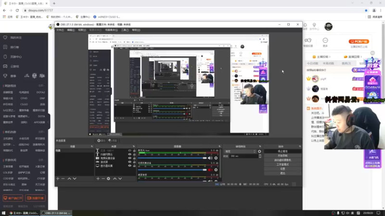
Task: Move scene down with down arrow
Action: point(75,179)
